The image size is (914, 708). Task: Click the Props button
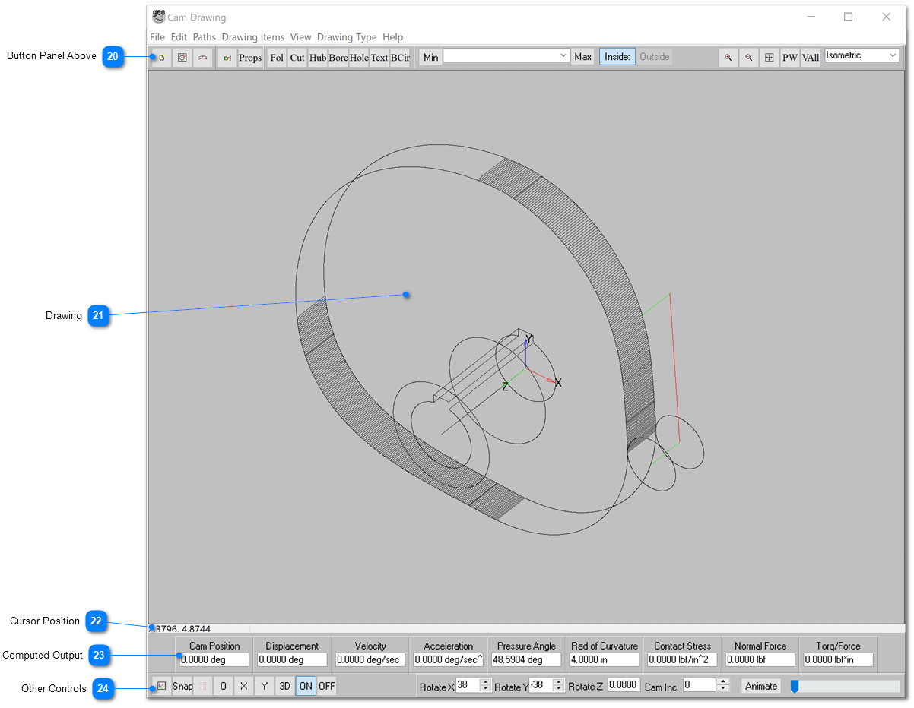[249, 58]
